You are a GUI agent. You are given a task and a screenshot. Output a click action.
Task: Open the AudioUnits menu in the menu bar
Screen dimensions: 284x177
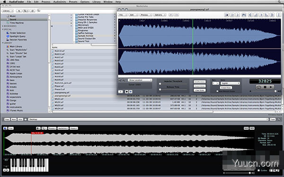pyautogui.click(x=60, y=2)
